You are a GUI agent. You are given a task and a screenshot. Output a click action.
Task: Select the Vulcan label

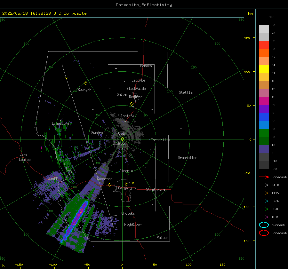[x=163, y=238]
